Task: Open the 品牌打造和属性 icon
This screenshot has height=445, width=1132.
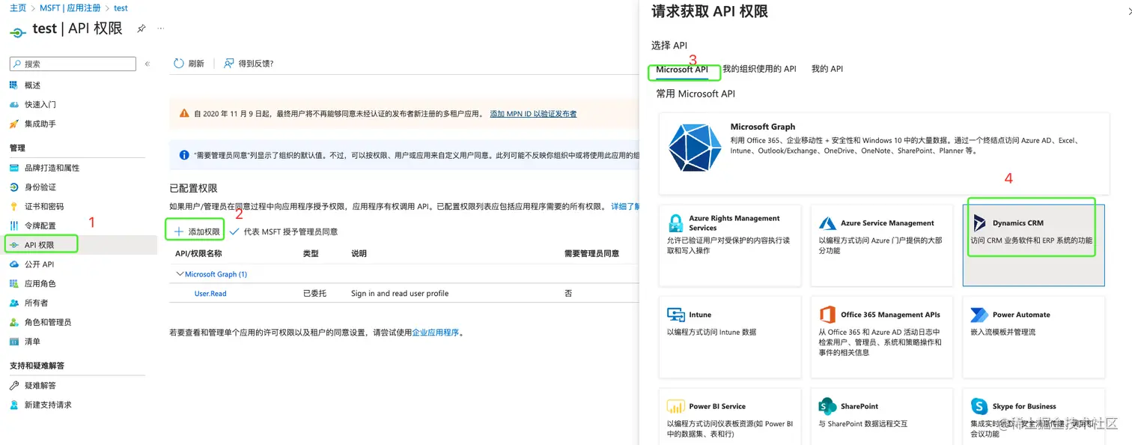Action: (x=13, y=168)
